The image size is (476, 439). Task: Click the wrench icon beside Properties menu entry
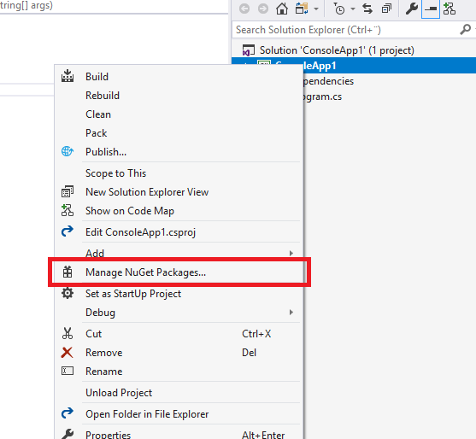click(68, 434)
